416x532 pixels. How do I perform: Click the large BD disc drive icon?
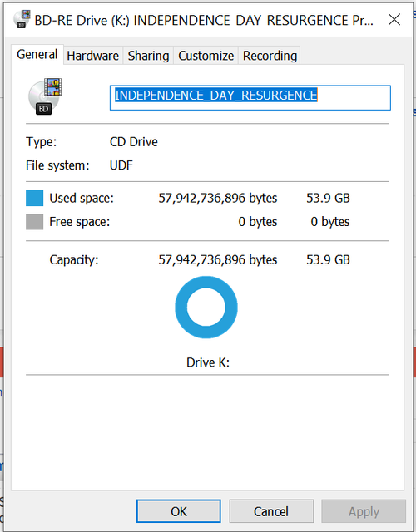pos(45,96)
